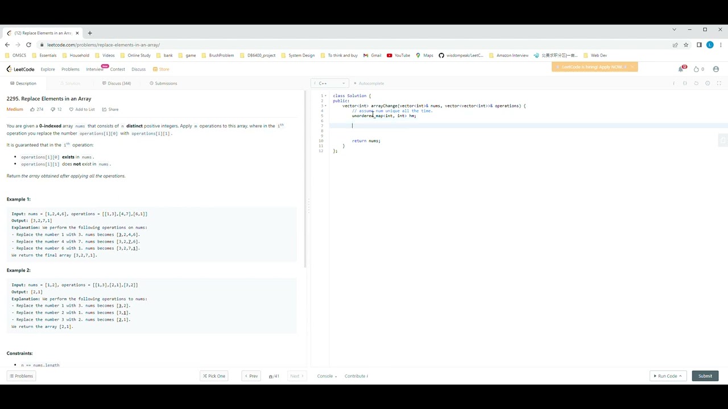Click the Share link
Image resolution: width=728 pixels, height=409 pixels.
point(110,109)
